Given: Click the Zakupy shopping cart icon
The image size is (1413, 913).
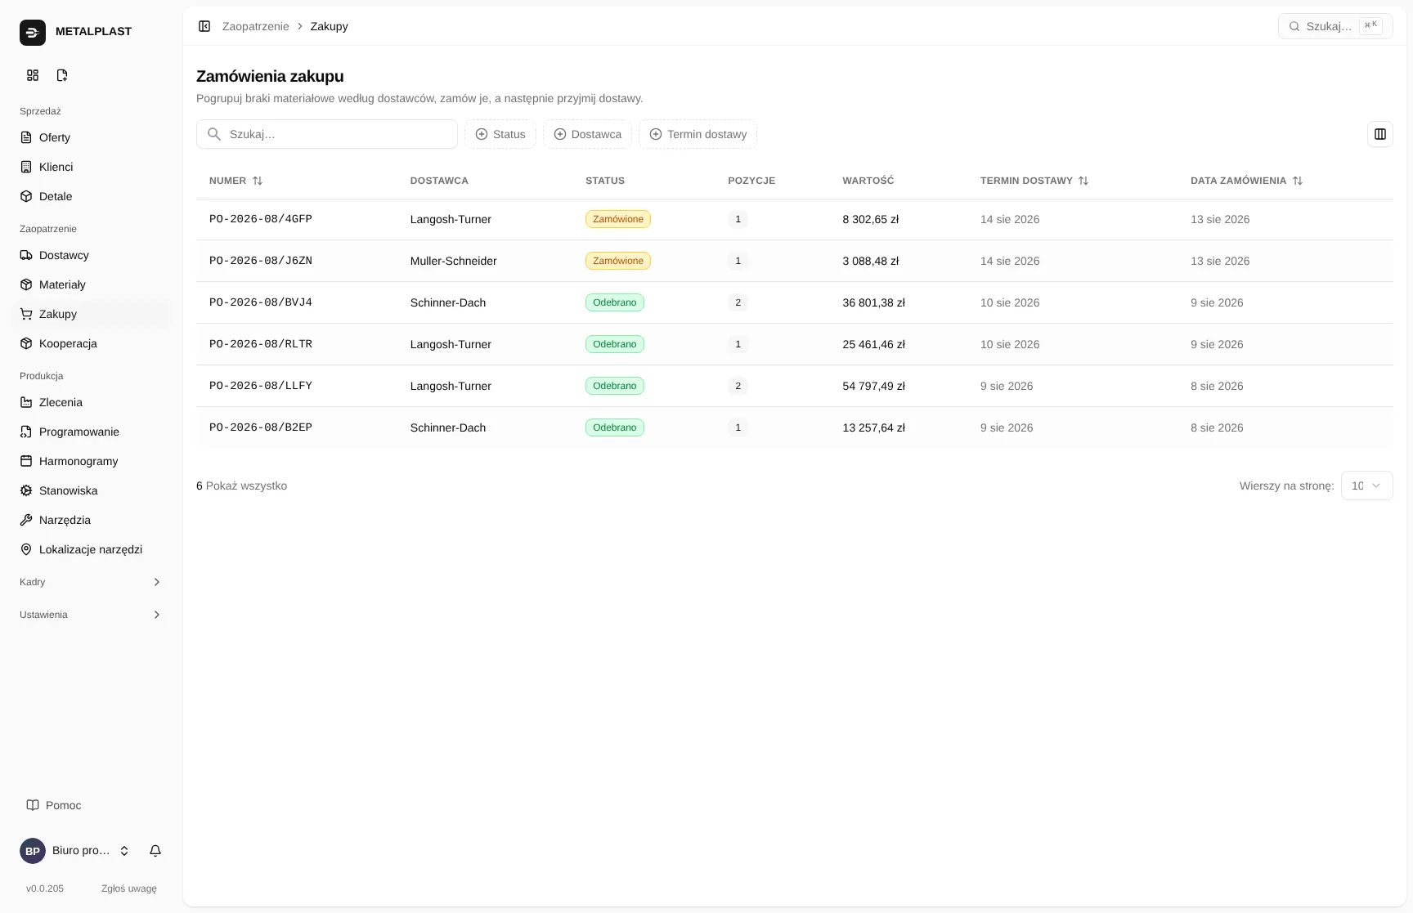Looking at the screenshot, I should [26, 314].
